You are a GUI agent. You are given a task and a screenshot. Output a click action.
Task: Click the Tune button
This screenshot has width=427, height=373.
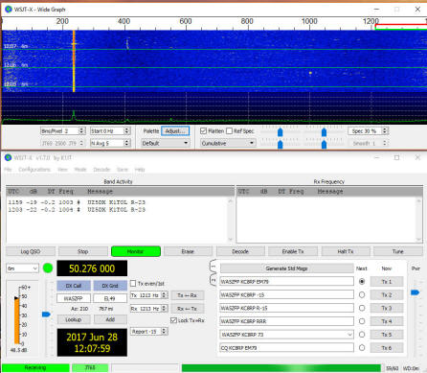point(398,251)
